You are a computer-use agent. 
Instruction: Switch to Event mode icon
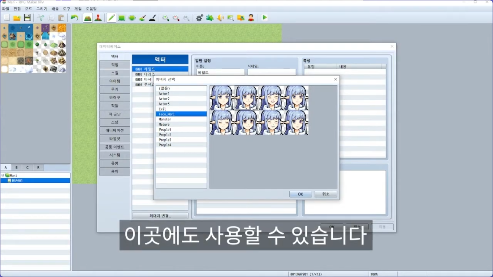tap(98, 18)
